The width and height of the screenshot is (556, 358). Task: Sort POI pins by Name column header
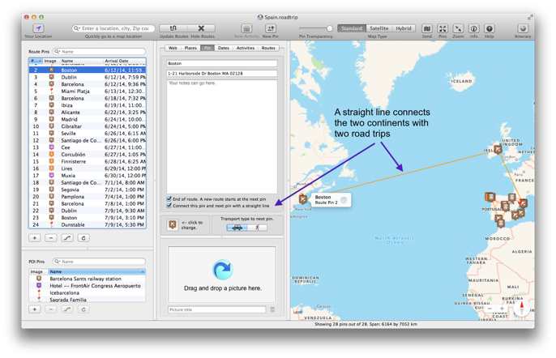[96, 272]
